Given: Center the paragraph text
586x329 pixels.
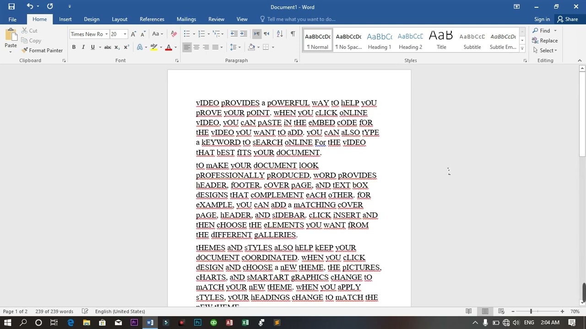Looking at the screenshot, I should tap(196, 47).
